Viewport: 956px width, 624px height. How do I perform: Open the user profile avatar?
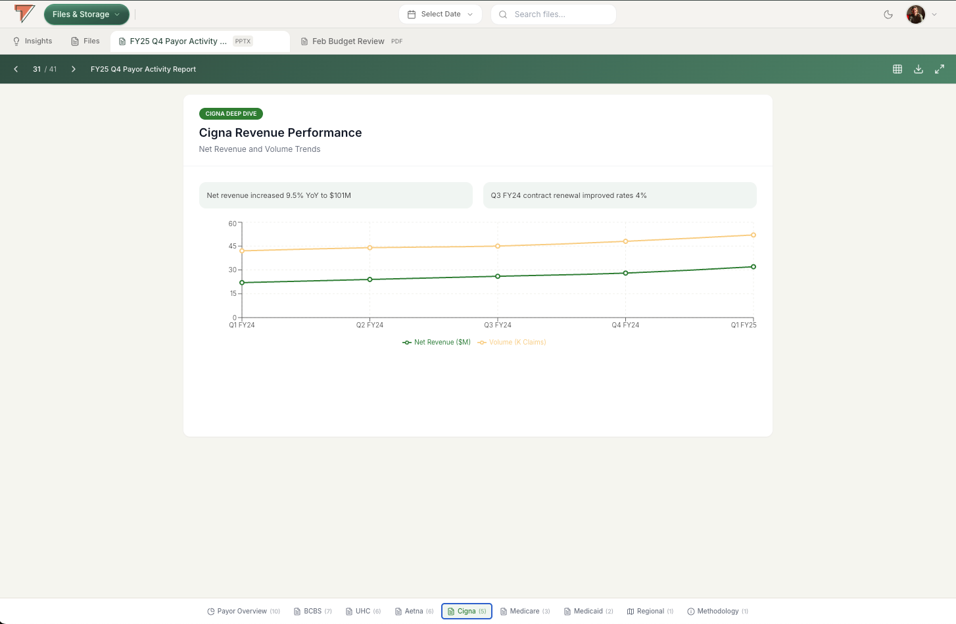click(x=916, y=14)
